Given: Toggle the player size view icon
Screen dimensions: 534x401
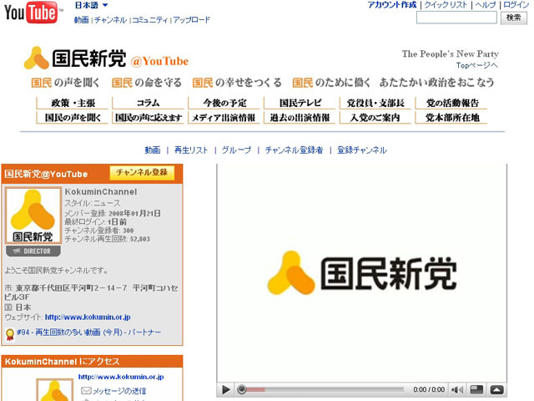Looking at the screenshot, I should (476, 389).
